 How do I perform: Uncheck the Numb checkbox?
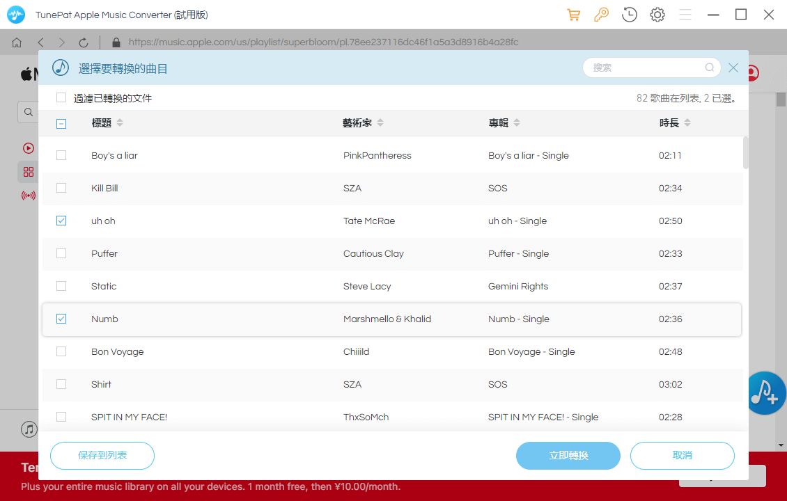(x=61, y=319)
